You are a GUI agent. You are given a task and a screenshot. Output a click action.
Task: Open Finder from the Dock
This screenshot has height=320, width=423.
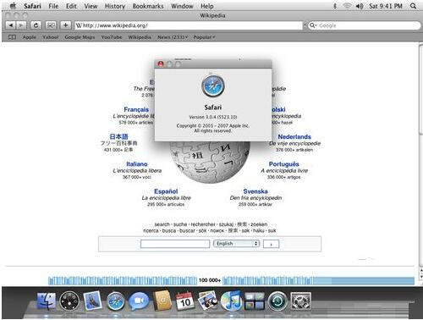pos(47,301)
